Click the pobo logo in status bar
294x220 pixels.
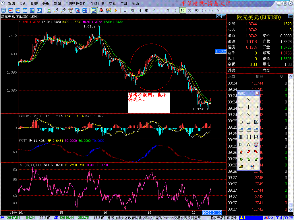[x=269, y=218]
